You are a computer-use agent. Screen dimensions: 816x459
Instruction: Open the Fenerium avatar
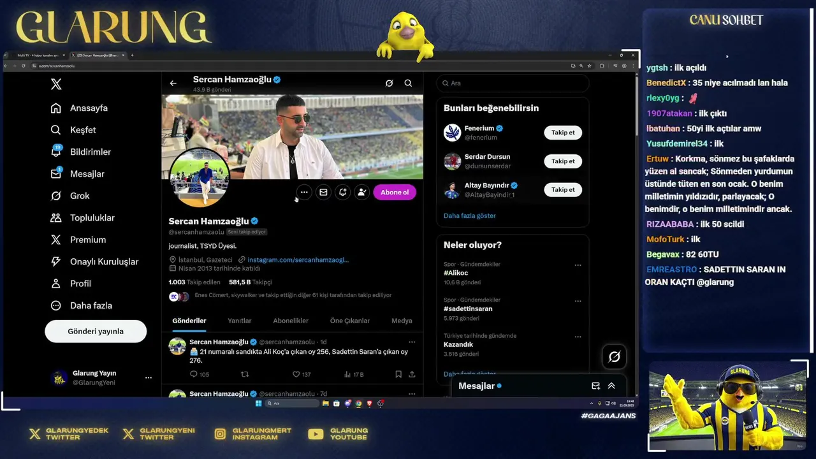(x=453, y=133)
